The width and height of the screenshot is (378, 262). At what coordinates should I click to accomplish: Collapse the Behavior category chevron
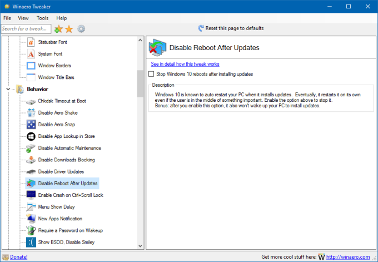8,89
